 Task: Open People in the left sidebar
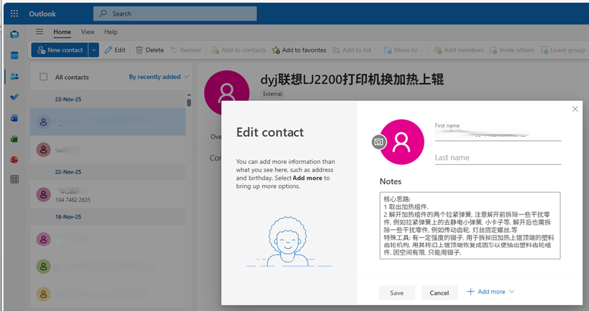click(x=14, y=76)
